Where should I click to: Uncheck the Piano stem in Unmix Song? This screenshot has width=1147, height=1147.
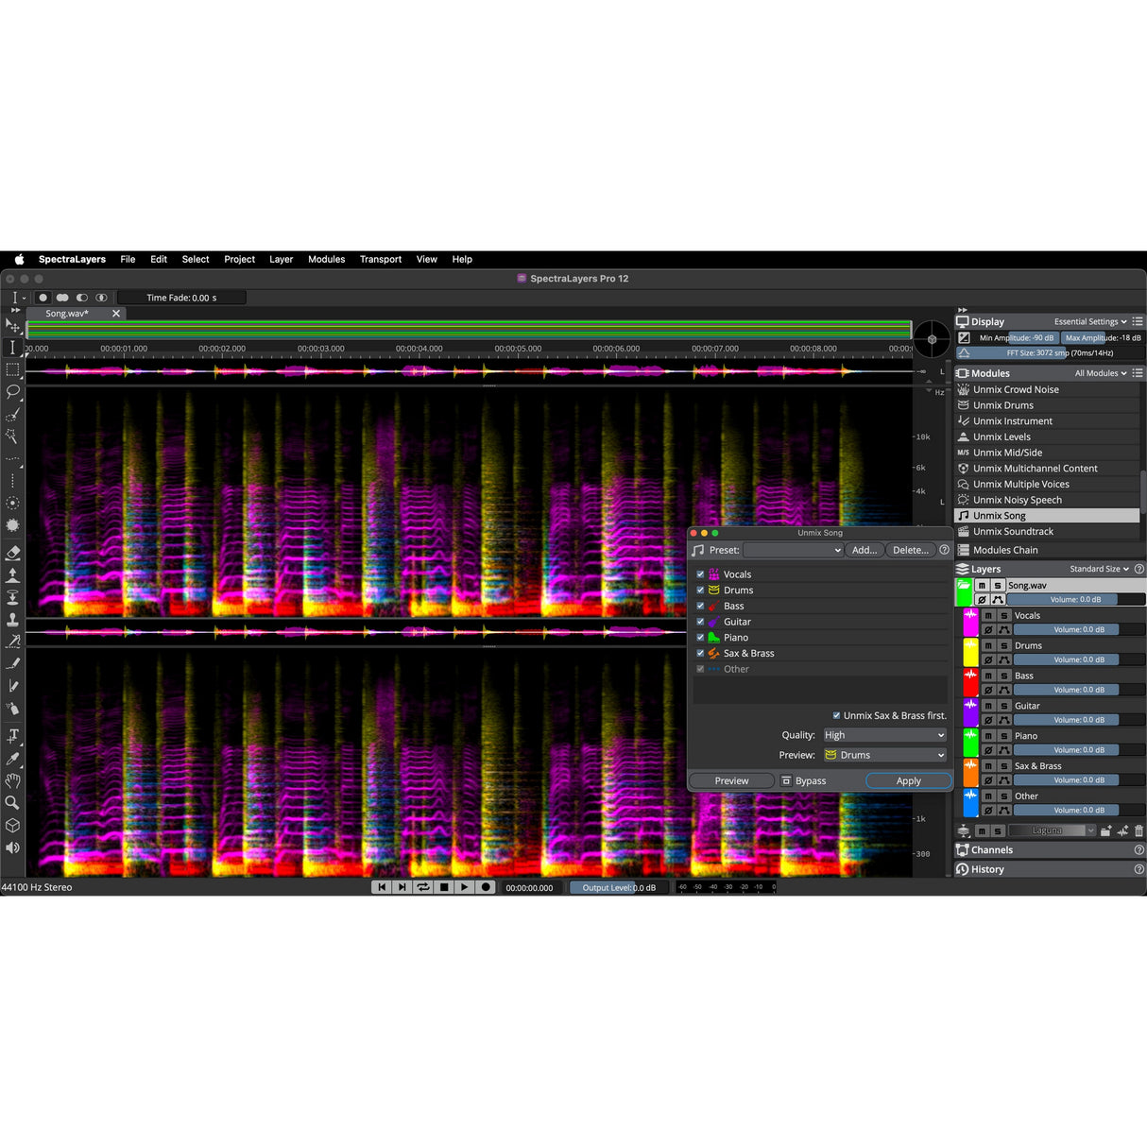[700, 637]
